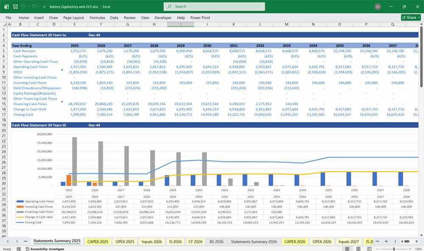Click the Undo icon
The width and height of the screenshot is (424, 251).
tap(22, 6)
